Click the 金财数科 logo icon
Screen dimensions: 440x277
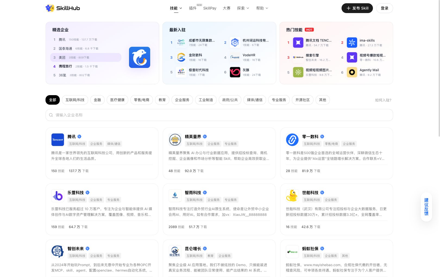(x=181, y=57)
